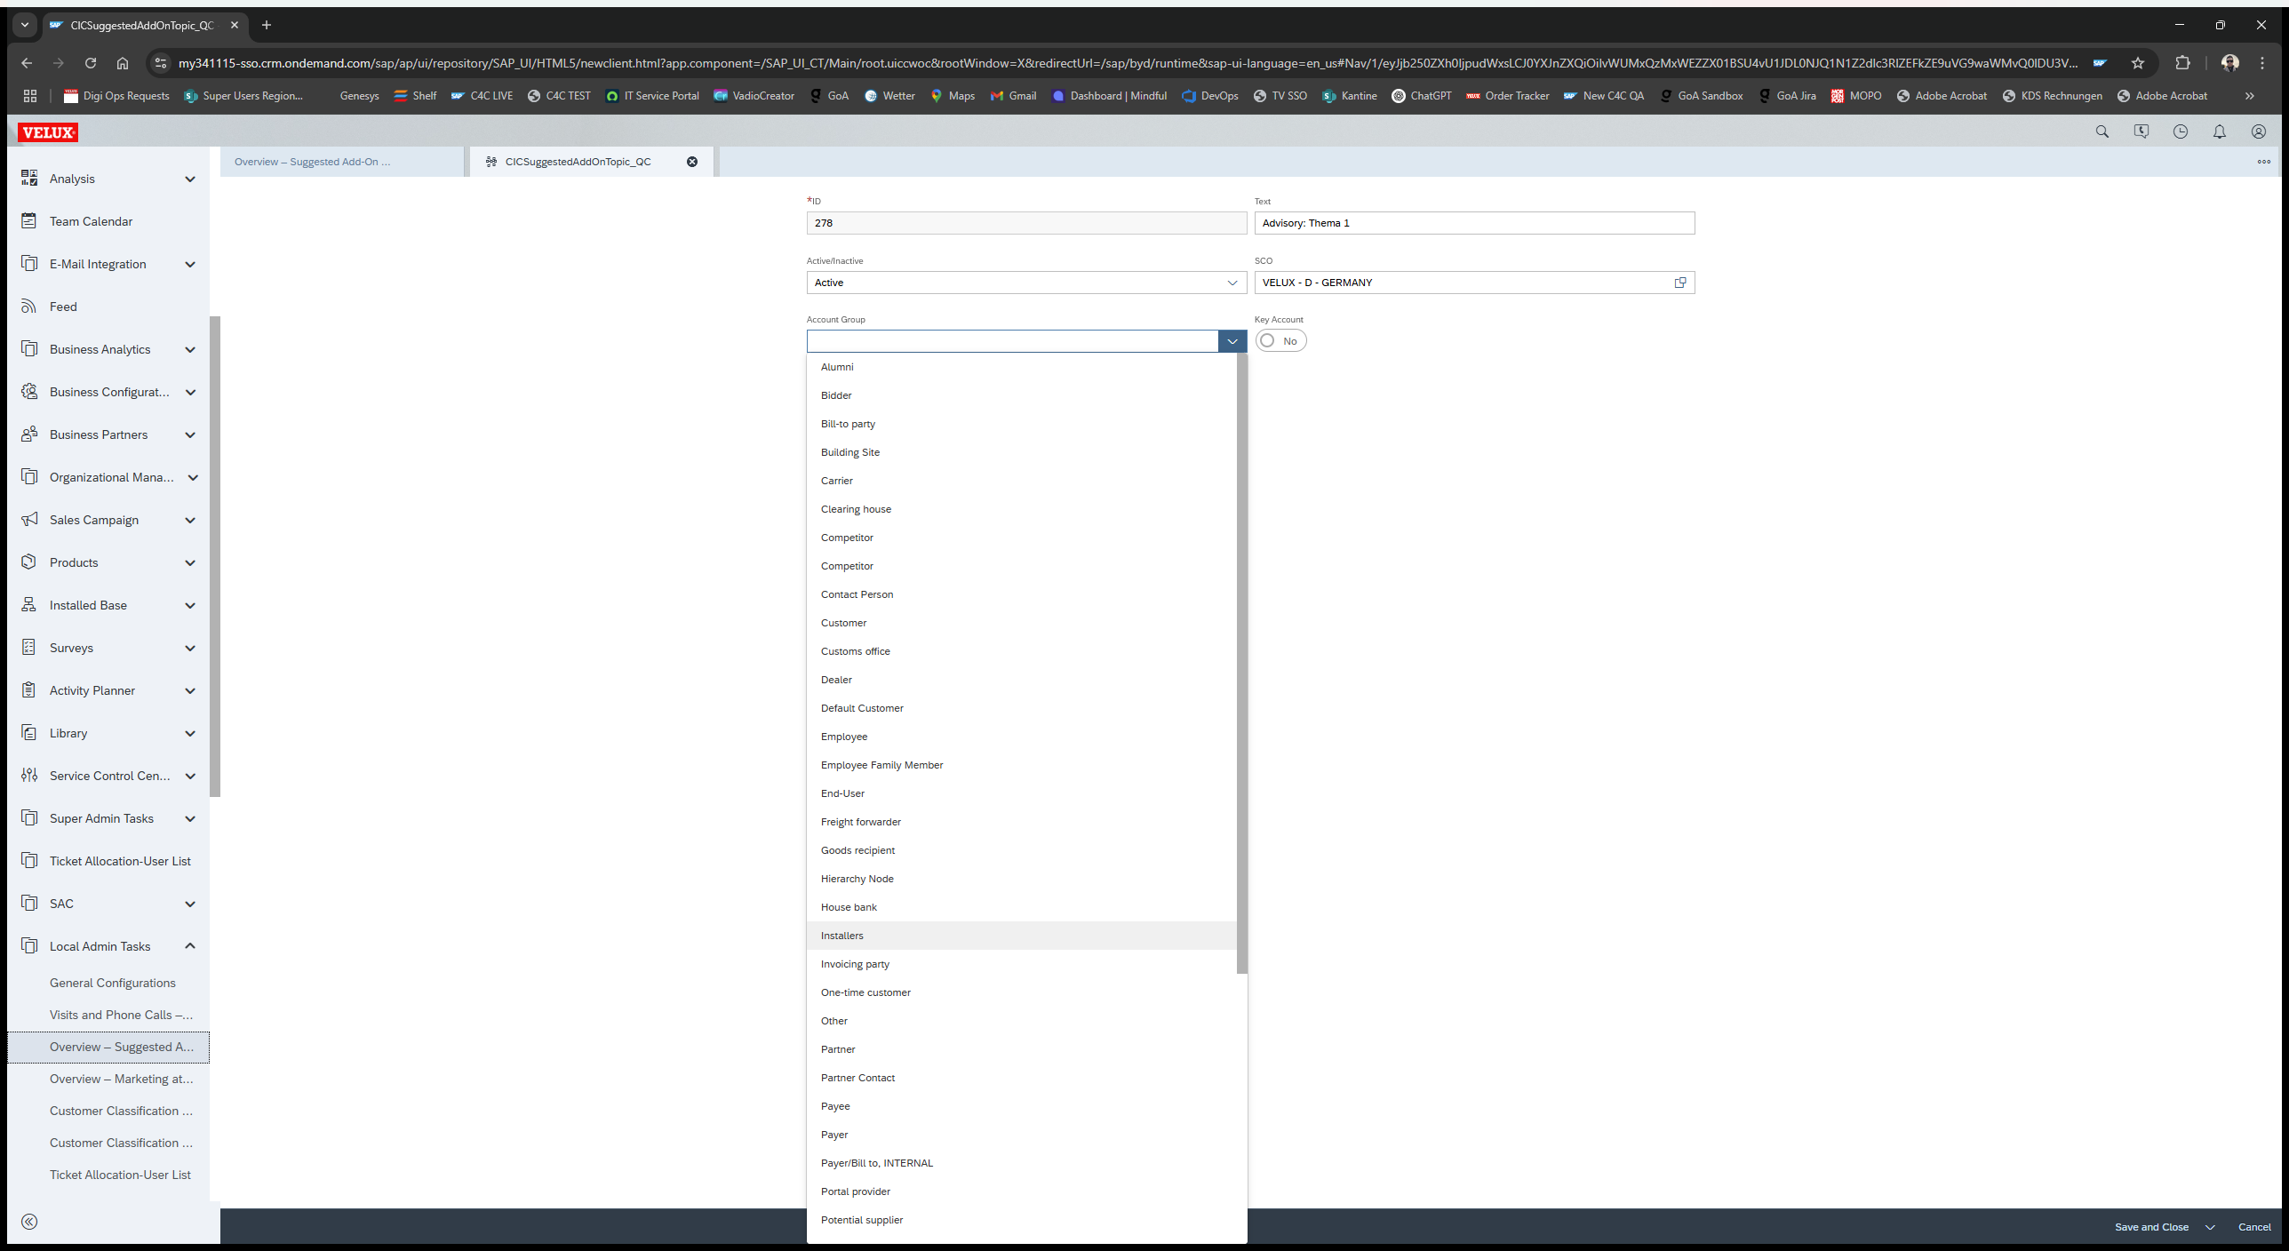Open the three-dot overflow menu at the top right
Viewport: 2289px width, 1251px height.
[x=2263, y=162]
